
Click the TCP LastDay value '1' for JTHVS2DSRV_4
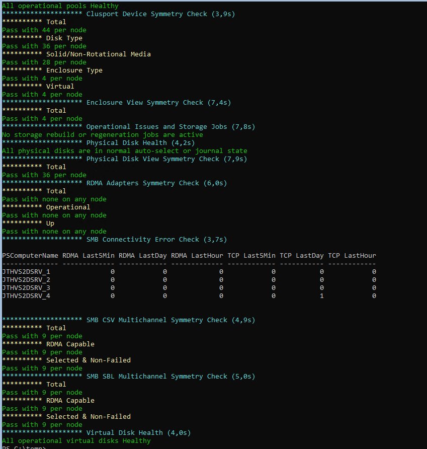pos(322,296)
